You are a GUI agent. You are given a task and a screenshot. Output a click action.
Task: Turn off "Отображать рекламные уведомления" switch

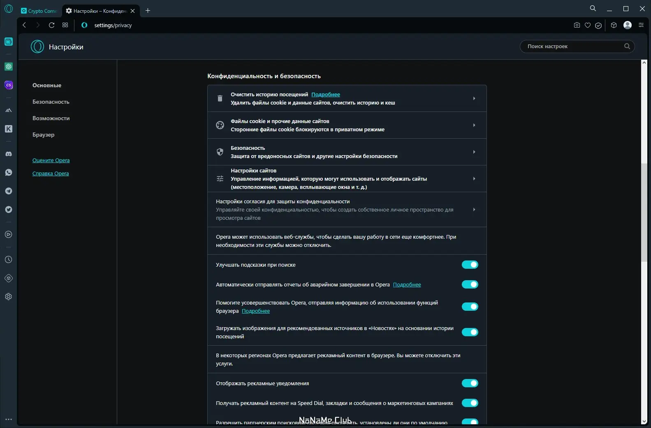470,383
